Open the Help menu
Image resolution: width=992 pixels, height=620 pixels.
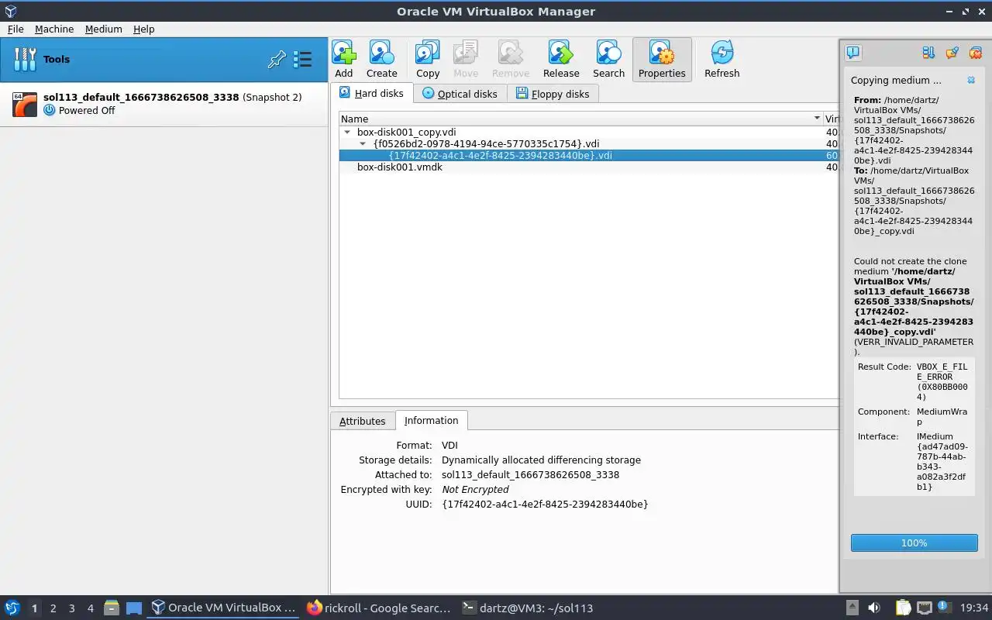click(x=144, y=29)
